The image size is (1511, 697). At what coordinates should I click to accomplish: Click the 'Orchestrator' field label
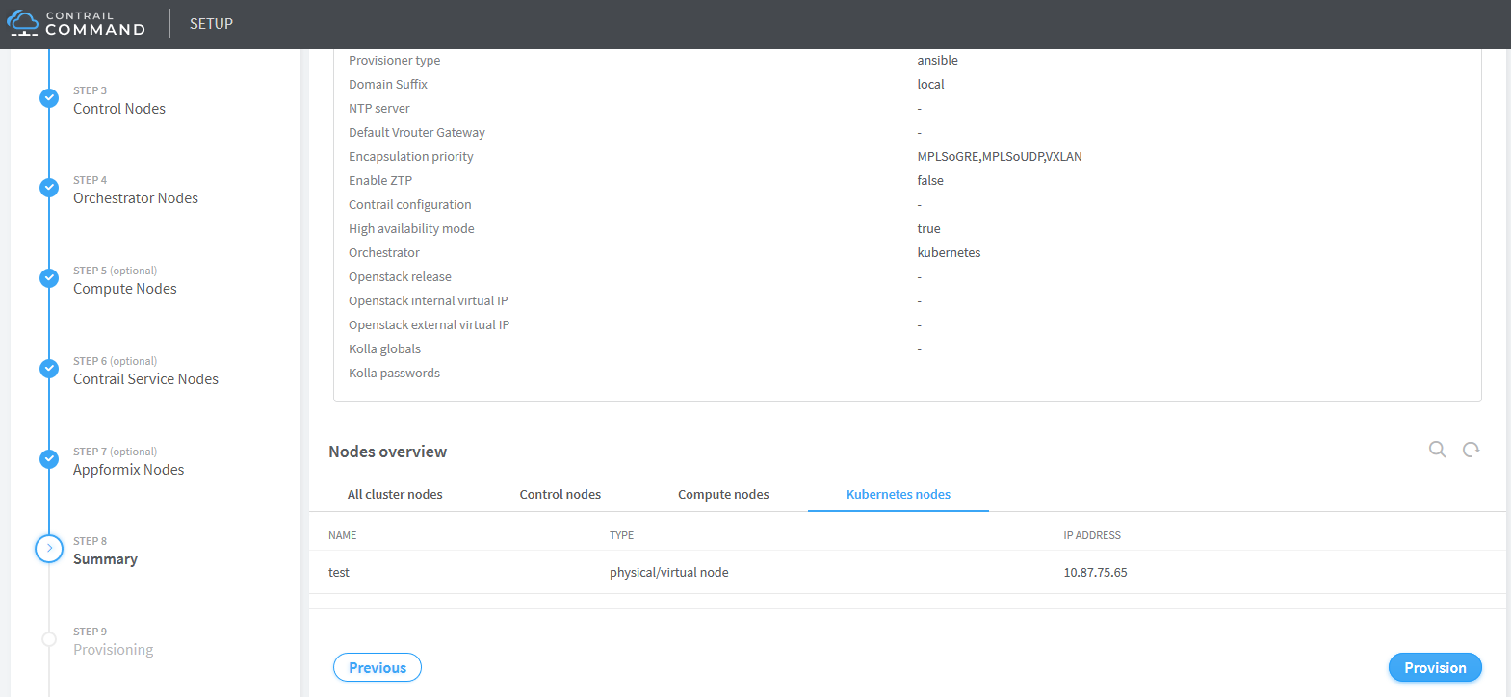(x=383, y=252)
